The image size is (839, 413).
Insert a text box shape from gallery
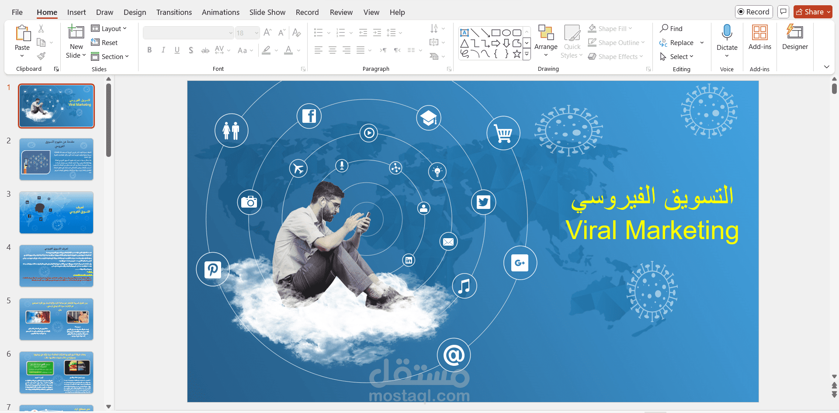(x=465, y=33)
